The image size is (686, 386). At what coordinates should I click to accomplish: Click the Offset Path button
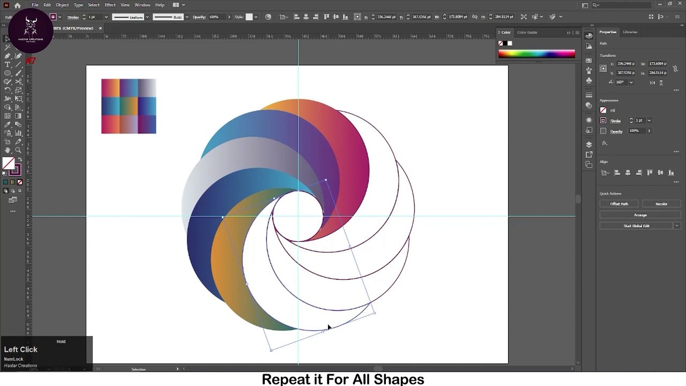[619, 204]
